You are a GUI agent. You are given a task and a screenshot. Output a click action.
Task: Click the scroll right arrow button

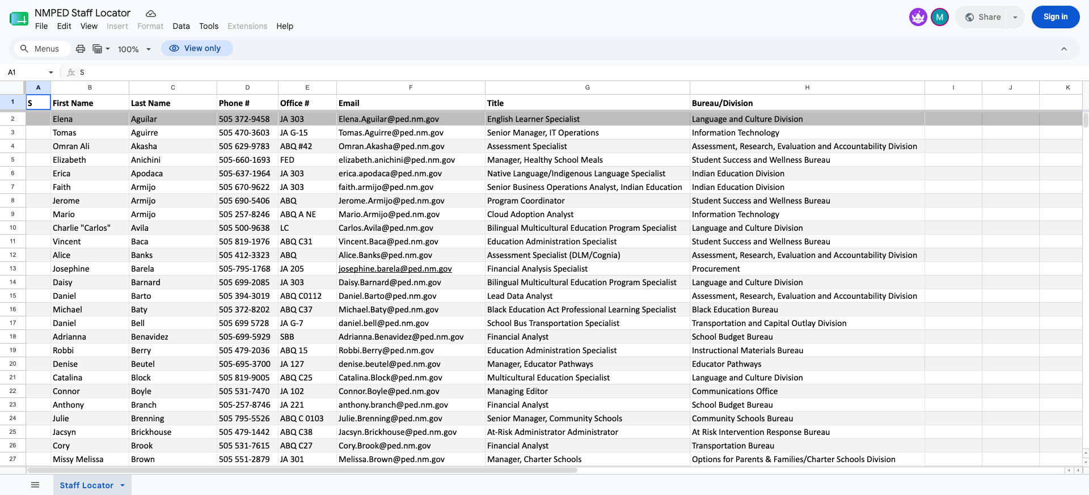coord(1078,470)
